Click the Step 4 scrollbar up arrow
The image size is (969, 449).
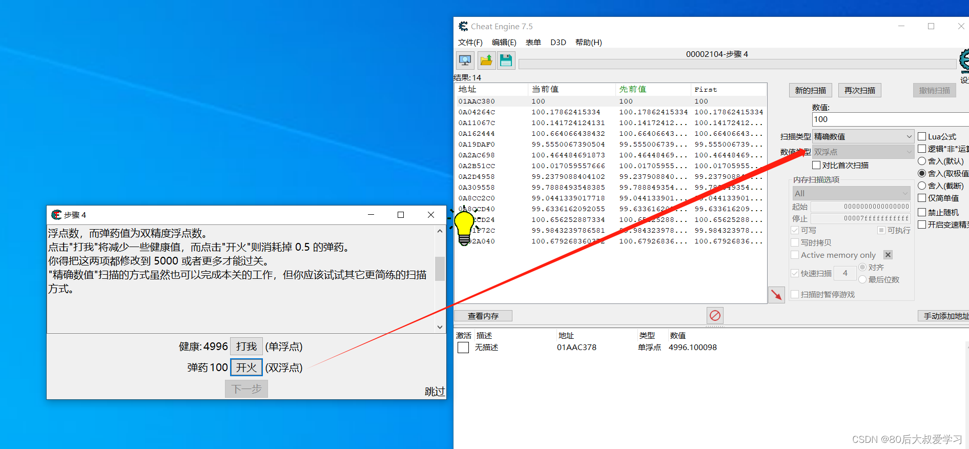pyautogui.click(x=440, y=231)
